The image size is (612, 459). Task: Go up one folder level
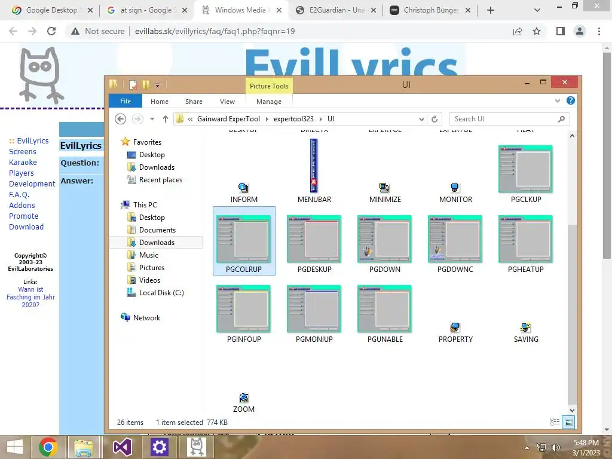165,119
